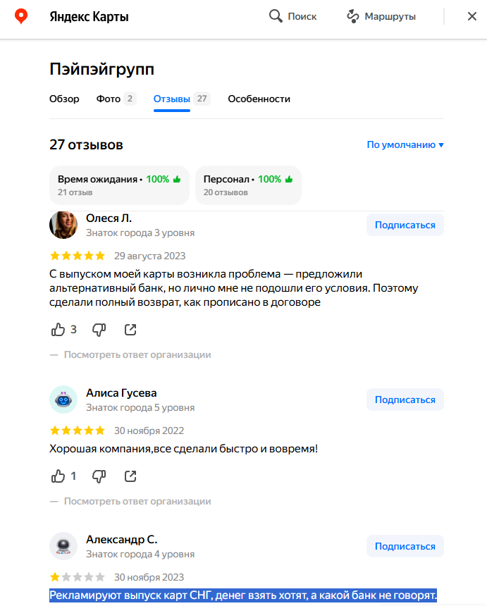The image size is (487, 606).
Task: Share Алиса Гусева's review
Action: (130, 476)
